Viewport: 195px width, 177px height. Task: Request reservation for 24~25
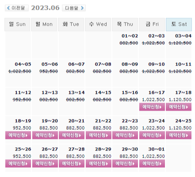[x=179, y=135]
